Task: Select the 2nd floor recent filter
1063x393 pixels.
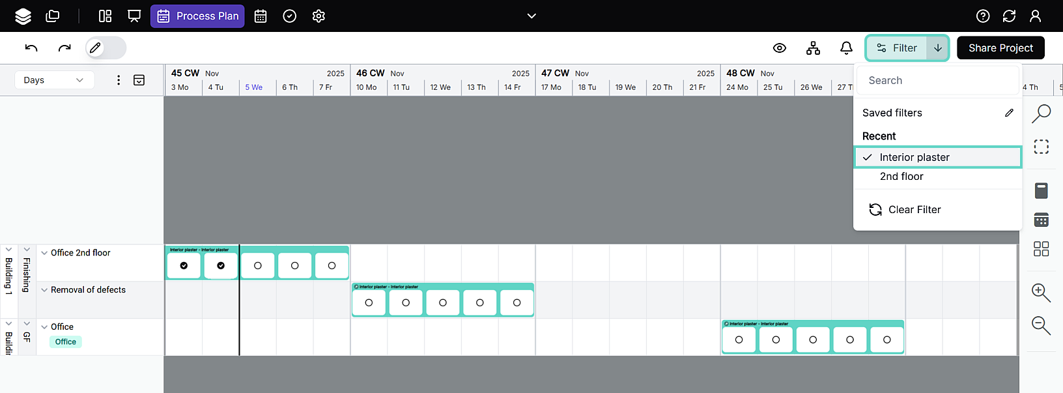Action: tap(901, 177)
